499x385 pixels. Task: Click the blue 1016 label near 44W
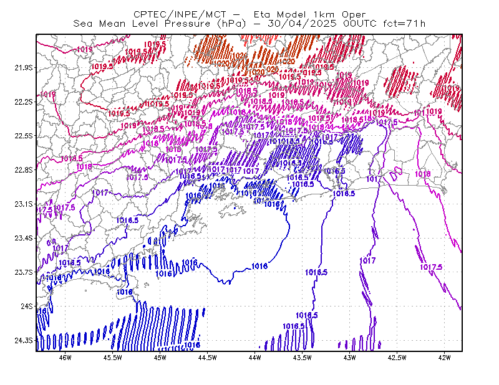(259, 266)
